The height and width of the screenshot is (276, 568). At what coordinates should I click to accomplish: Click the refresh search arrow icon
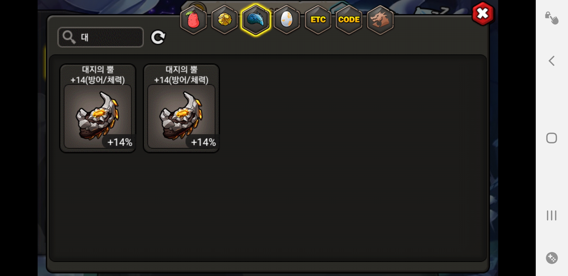[158, 38]
